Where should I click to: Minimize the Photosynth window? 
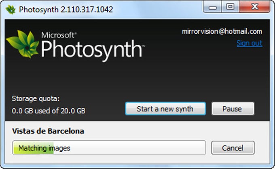pyautogui.click(x=213, y=7)
